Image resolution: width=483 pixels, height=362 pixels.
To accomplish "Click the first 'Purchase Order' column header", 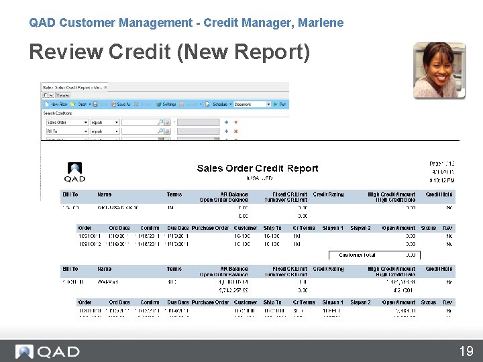I will coord(210,228).
